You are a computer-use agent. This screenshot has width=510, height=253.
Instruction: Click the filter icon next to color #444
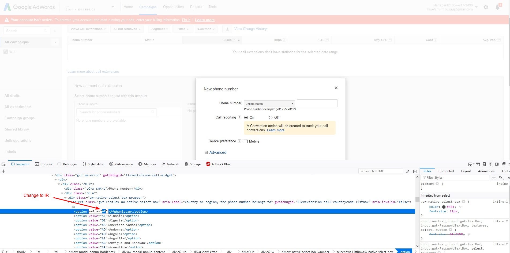pyautogui.click(x=460, y=207)
